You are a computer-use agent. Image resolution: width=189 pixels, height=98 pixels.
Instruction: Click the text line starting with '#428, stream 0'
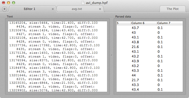coord(56,41)
